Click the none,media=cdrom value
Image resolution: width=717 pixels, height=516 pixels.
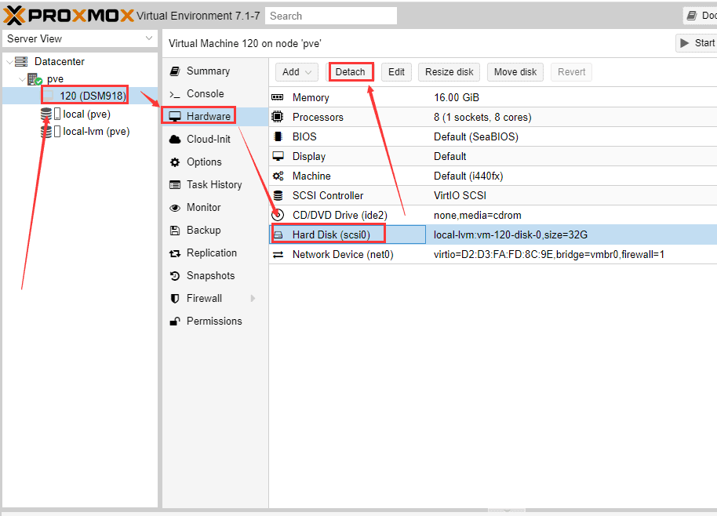(x=478, y=216)
